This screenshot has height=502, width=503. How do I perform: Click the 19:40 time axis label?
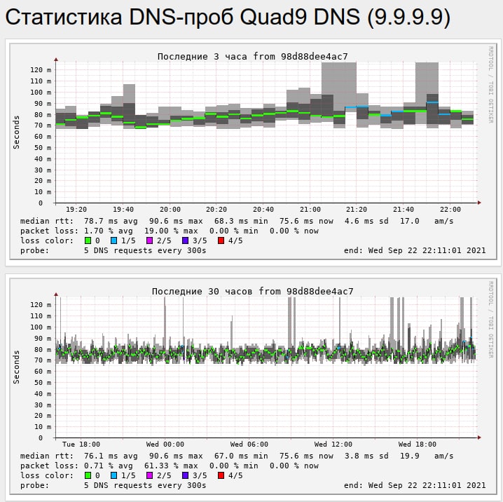123,210
